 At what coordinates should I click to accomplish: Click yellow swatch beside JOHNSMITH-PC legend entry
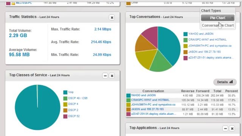click(185, 46)
